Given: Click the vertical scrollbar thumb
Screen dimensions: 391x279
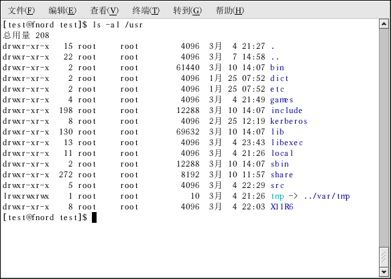Looking at the screenshot, I should [x=384, y=257].
